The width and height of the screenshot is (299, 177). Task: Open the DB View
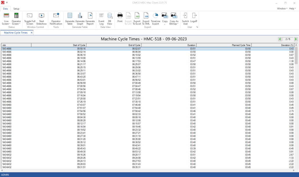pyautogui.click(x=110, y=19)
